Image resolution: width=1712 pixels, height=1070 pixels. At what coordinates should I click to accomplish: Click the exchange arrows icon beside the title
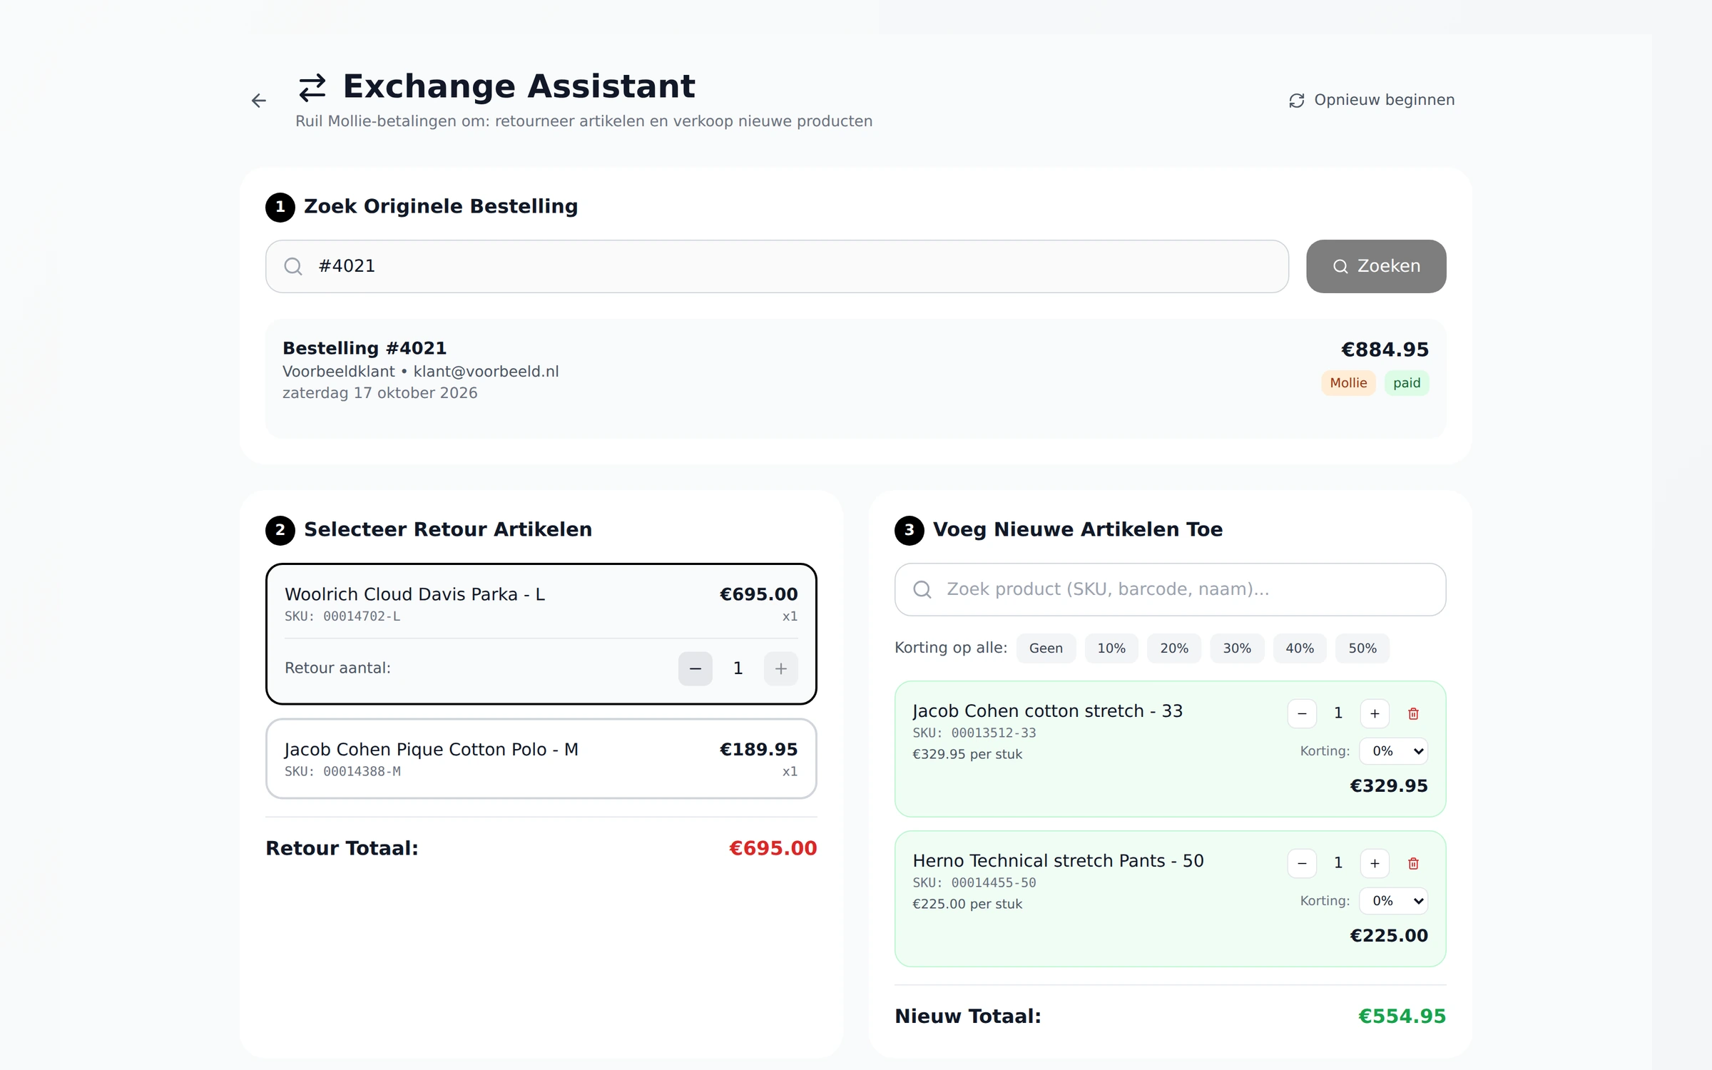click(x=312, y=87)
